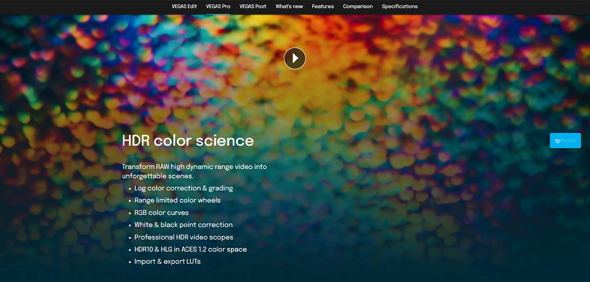Viewport: 590px width, 282px height.
Task: Click the underline highlight below VEGAS Pro
Action: point(218,14)
